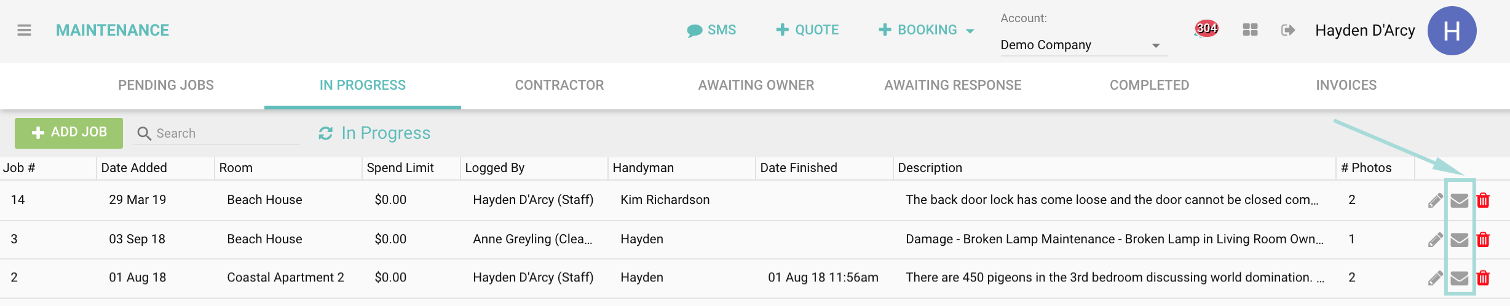Click the Quote button

(807, 30)
